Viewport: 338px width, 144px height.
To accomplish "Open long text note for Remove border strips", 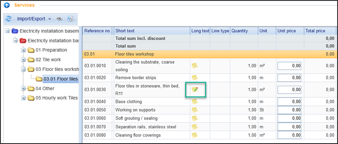I will click(x=195, y=77).
